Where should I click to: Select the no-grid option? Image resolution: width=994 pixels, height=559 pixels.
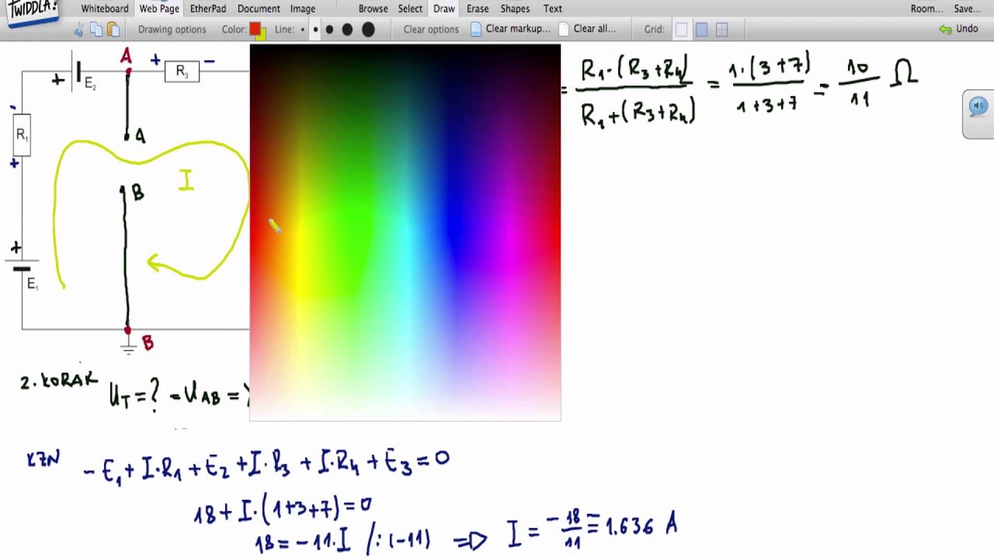681,30
